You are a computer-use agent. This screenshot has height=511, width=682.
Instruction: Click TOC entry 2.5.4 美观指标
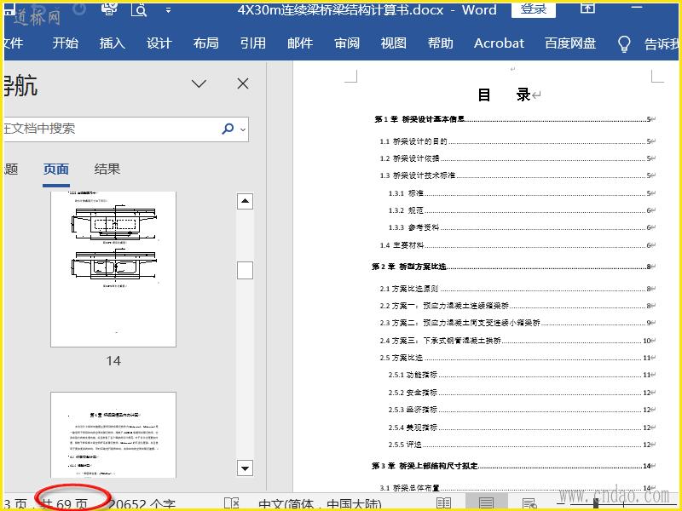522,428
